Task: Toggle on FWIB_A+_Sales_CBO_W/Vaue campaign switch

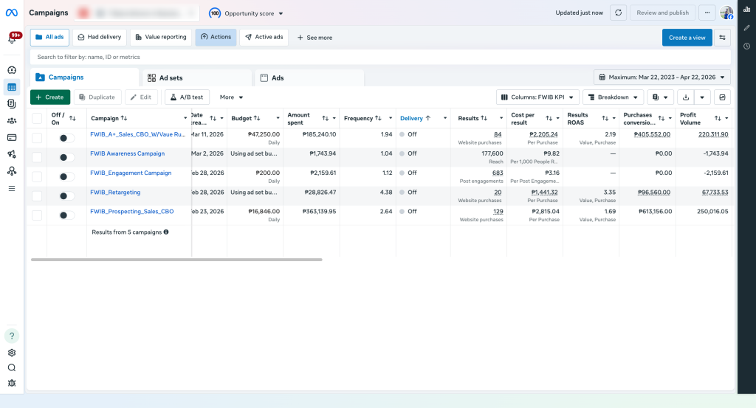Action: 66,138
